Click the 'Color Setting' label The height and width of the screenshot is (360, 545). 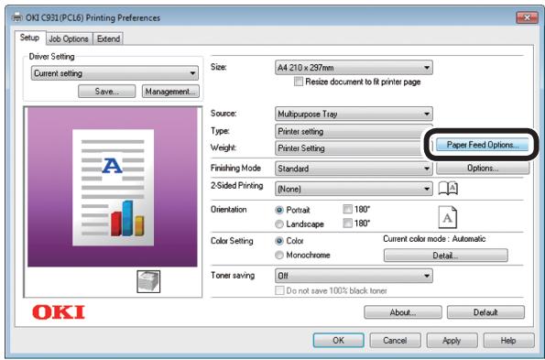[232, 241]
